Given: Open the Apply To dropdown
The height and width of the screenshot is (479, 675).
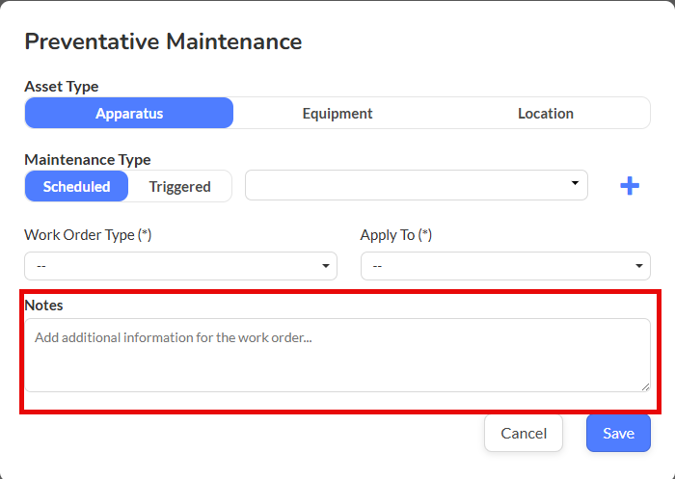Looking at the screenshot, I should coord(505,266).
